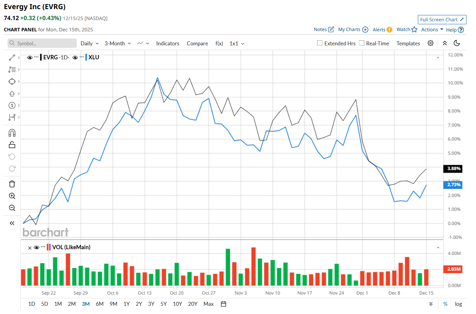Select the 10Y time range
Screen dimensions: 476x314
pyautogui.click(x=177, y=304)
